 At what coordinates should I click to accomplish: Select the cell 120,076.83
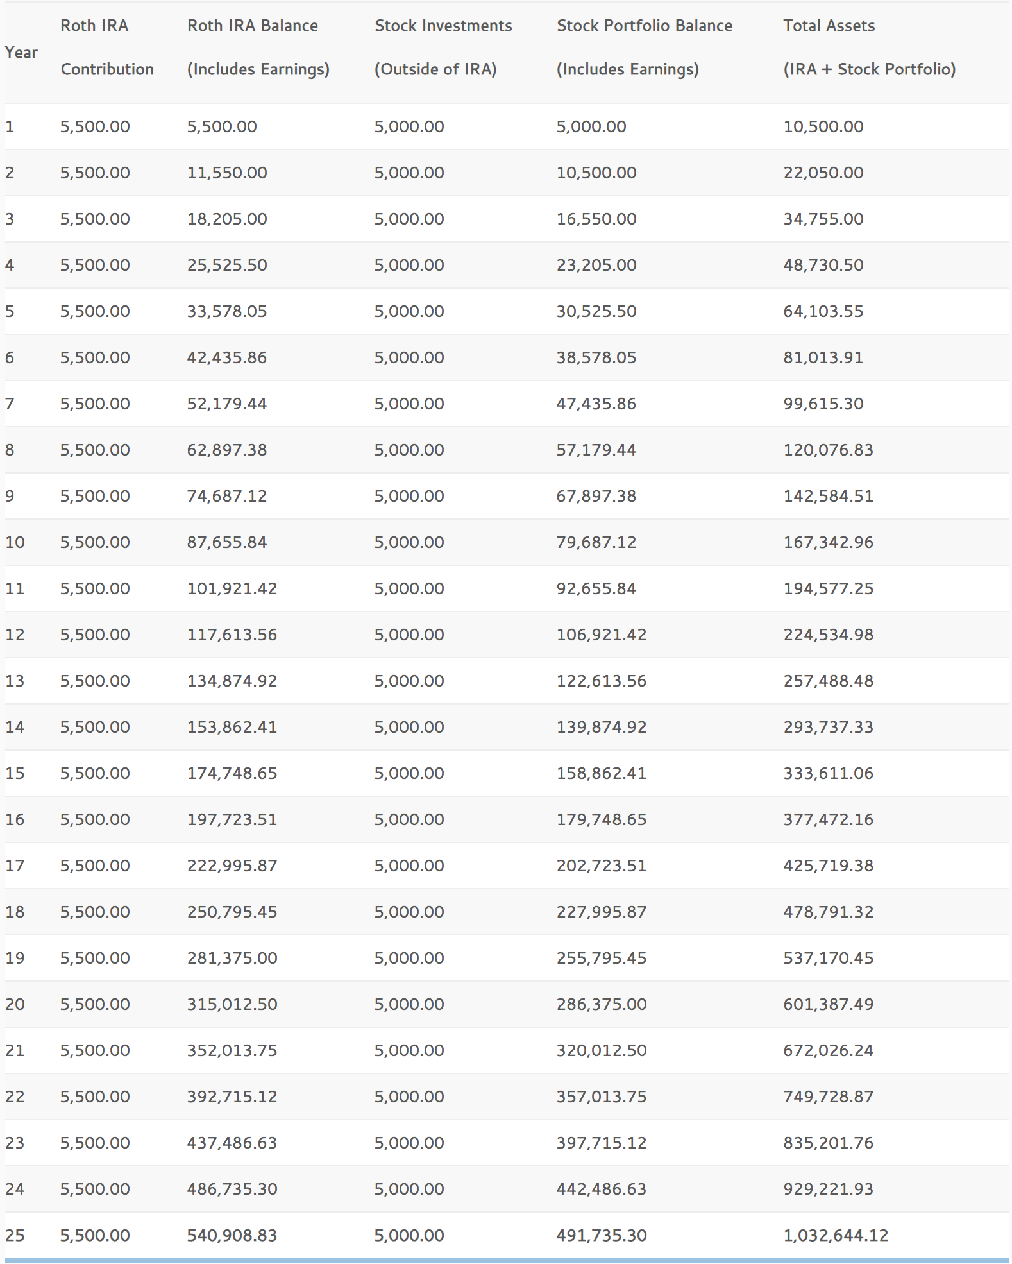(829, 450)
